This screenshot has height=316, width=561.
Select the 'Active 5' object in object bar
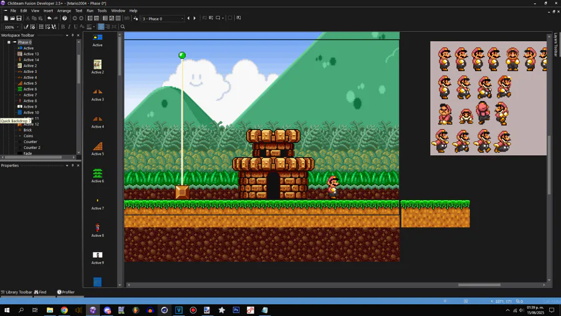pyautogui.click(x=97, y=148)
